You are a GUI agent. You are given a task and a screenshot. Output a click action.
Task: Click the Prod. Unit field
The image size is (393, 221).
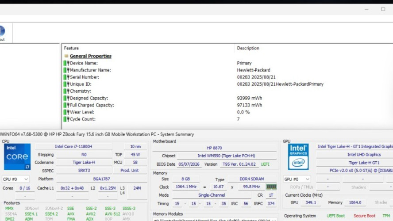tap(130, 171)
